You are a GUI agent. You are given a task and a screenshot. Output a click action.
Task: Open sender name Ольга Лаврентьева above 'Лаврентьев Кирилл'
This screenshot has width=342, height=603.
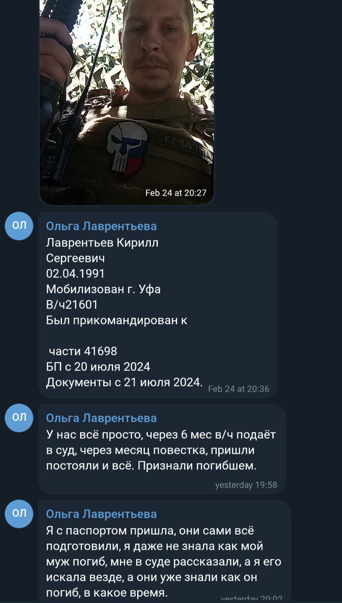(101, 227)
